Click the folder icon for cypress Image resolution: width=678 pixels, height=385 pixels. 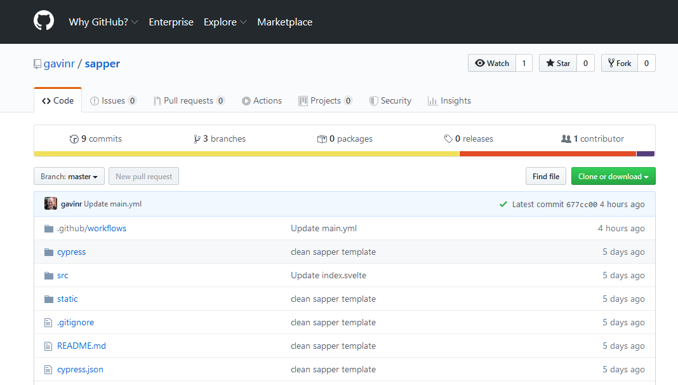(x=49, y=252)
